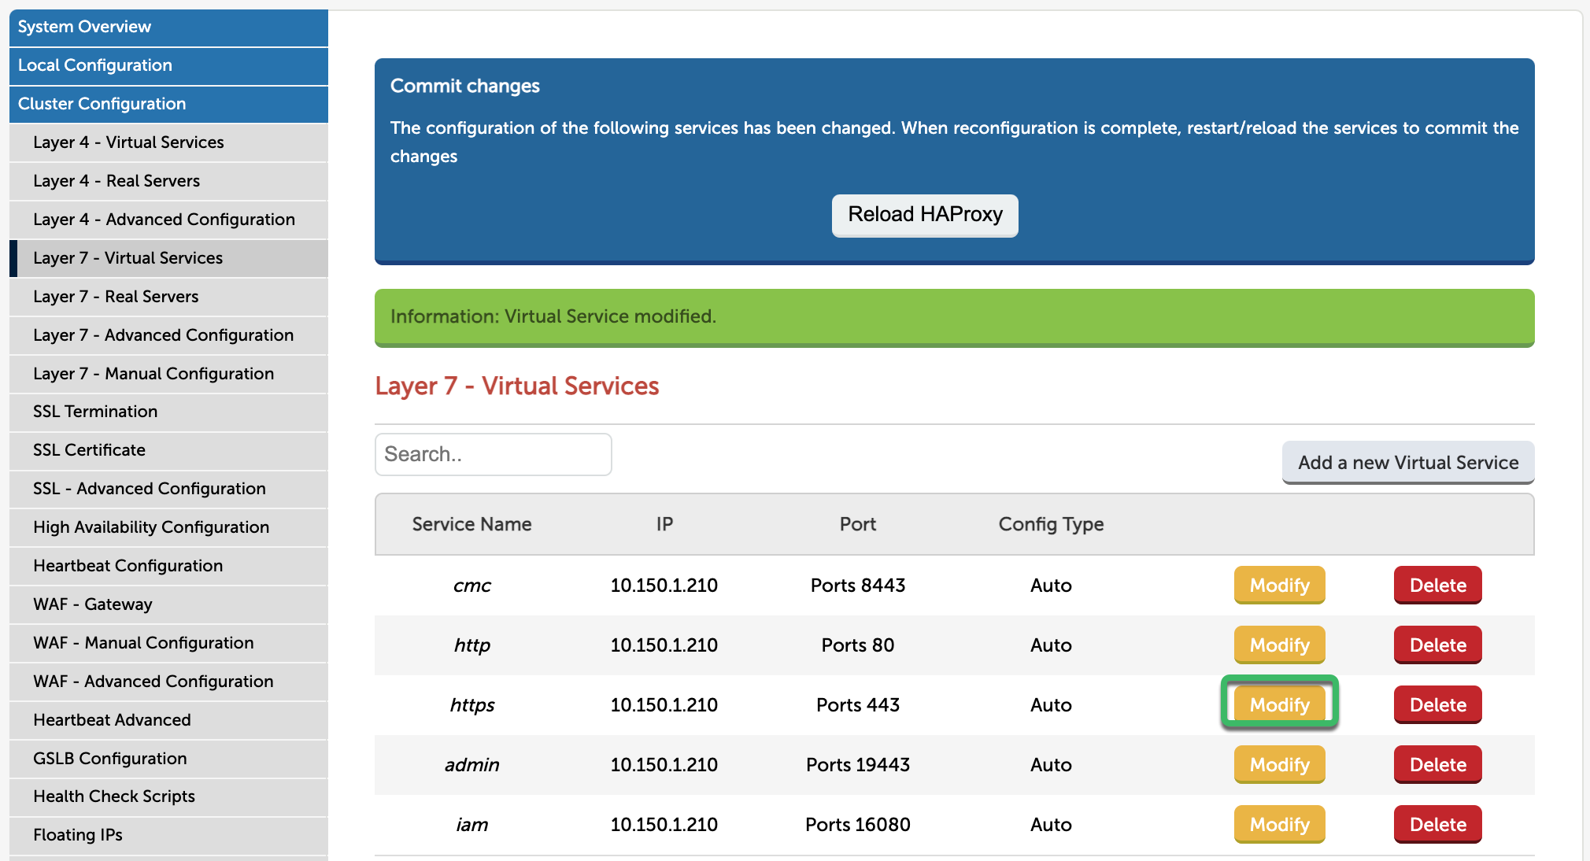Image resolution: width=1590 pixels, height=861 pixels.
Task: Open Local Configuration menu section
Action: (168, 65)
